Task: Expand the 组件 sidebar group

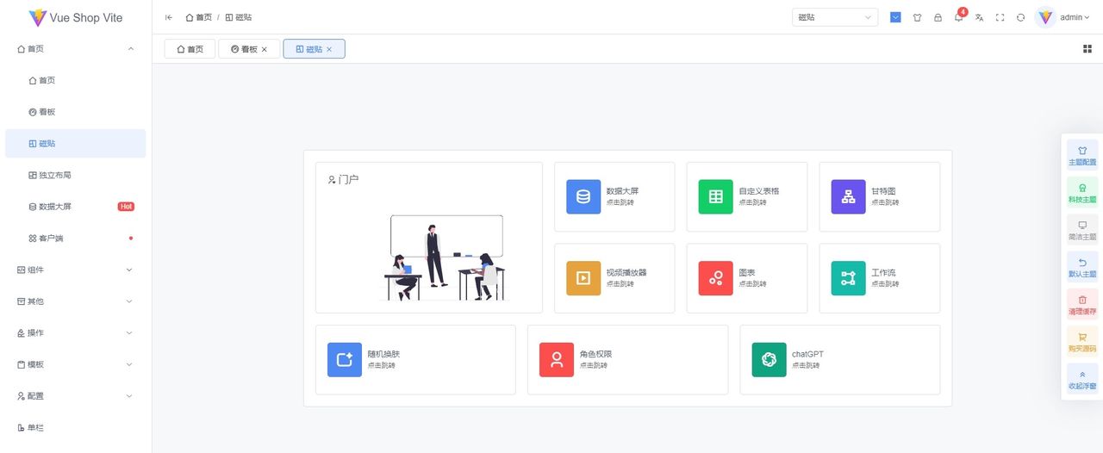Action: click(76, 270)
